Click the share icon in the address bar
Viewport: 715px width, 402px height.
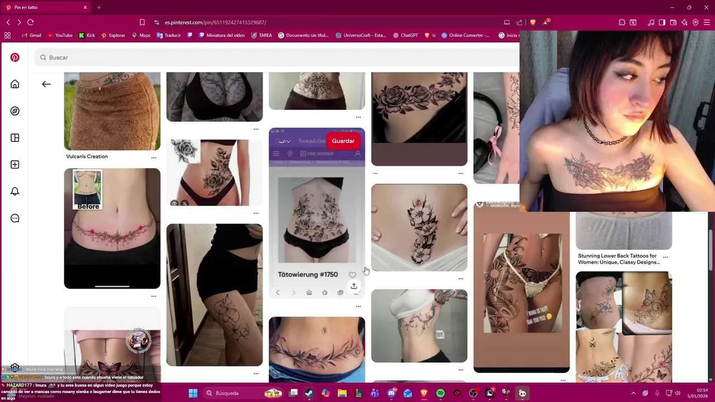(519, 22)
